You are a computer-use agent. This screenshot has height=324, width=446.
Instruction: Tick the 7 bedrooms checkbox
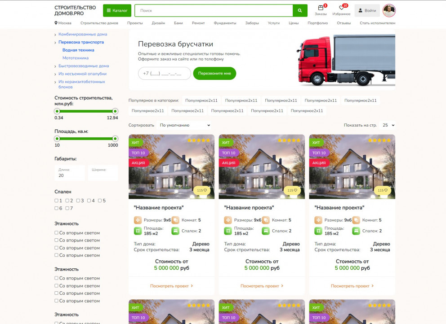point(67,208)
